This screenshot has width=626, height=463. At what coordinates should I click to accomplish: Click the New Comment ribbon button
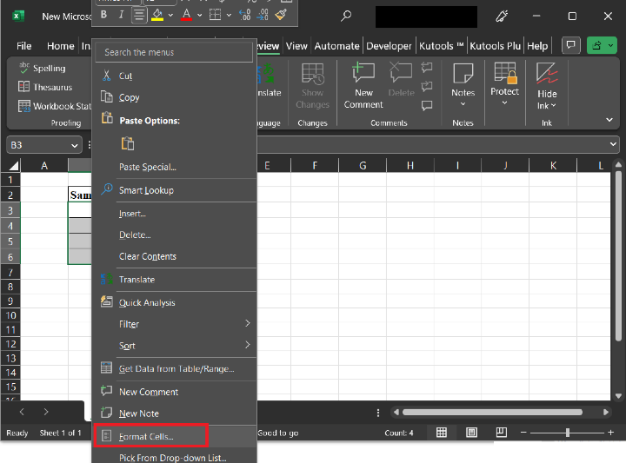pyautogui.click(x=363, y=86)
